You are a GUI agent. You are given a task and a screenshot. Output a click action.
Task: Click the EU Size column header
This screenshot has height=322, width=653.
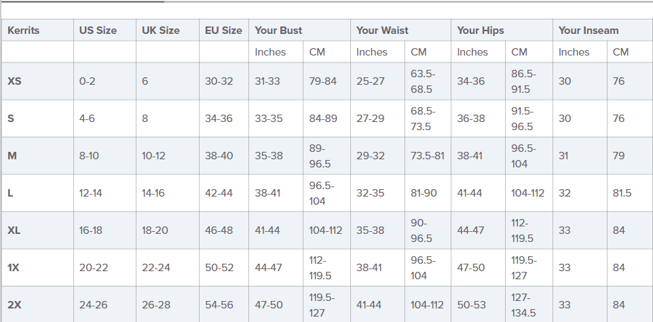tap(223, 31)
